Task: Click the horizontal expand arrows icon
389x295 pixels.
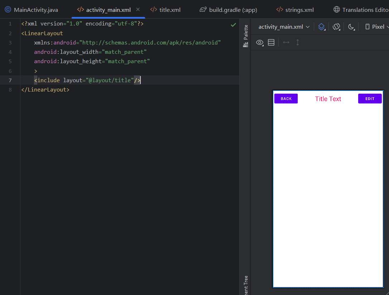Action: tap(286, 43)
